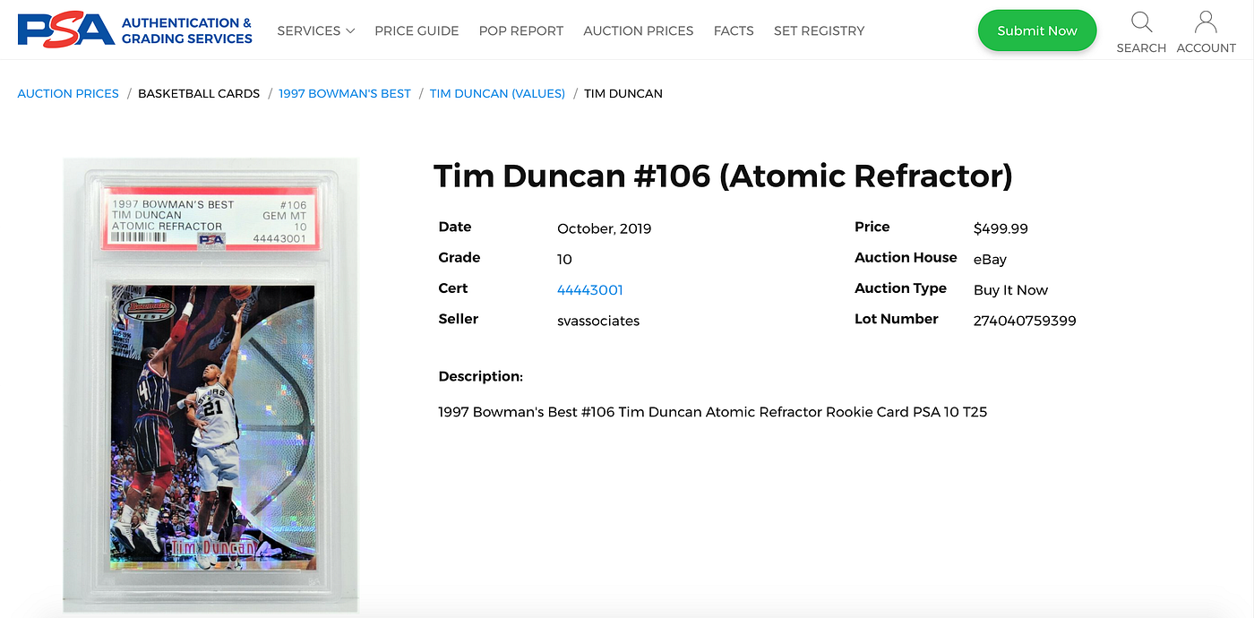Click the final TIM DUNCAN breadcrumb text
The image size is (1254, 618).
623,93
